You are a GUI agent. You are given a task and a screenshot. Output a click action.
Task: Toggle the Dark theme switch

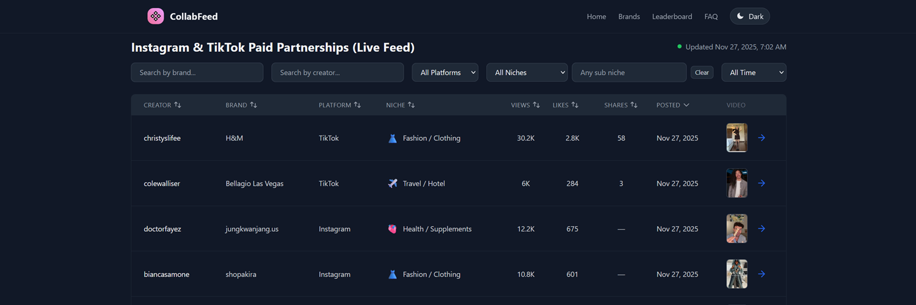pyautogui.click(x=749, y=16)
